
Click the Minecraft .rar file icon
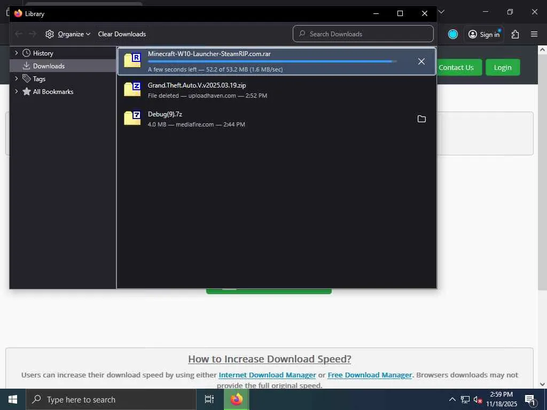coord(132,60)
